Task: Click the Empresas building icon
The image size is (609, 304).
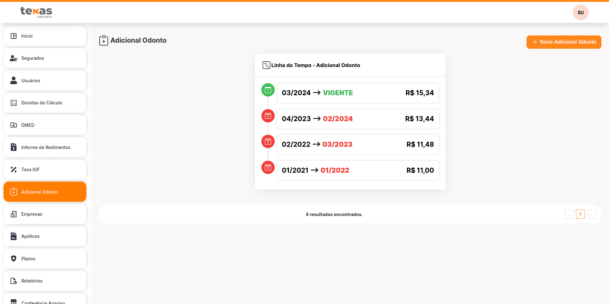Action: pyautogui.click(x=14, y=214)
